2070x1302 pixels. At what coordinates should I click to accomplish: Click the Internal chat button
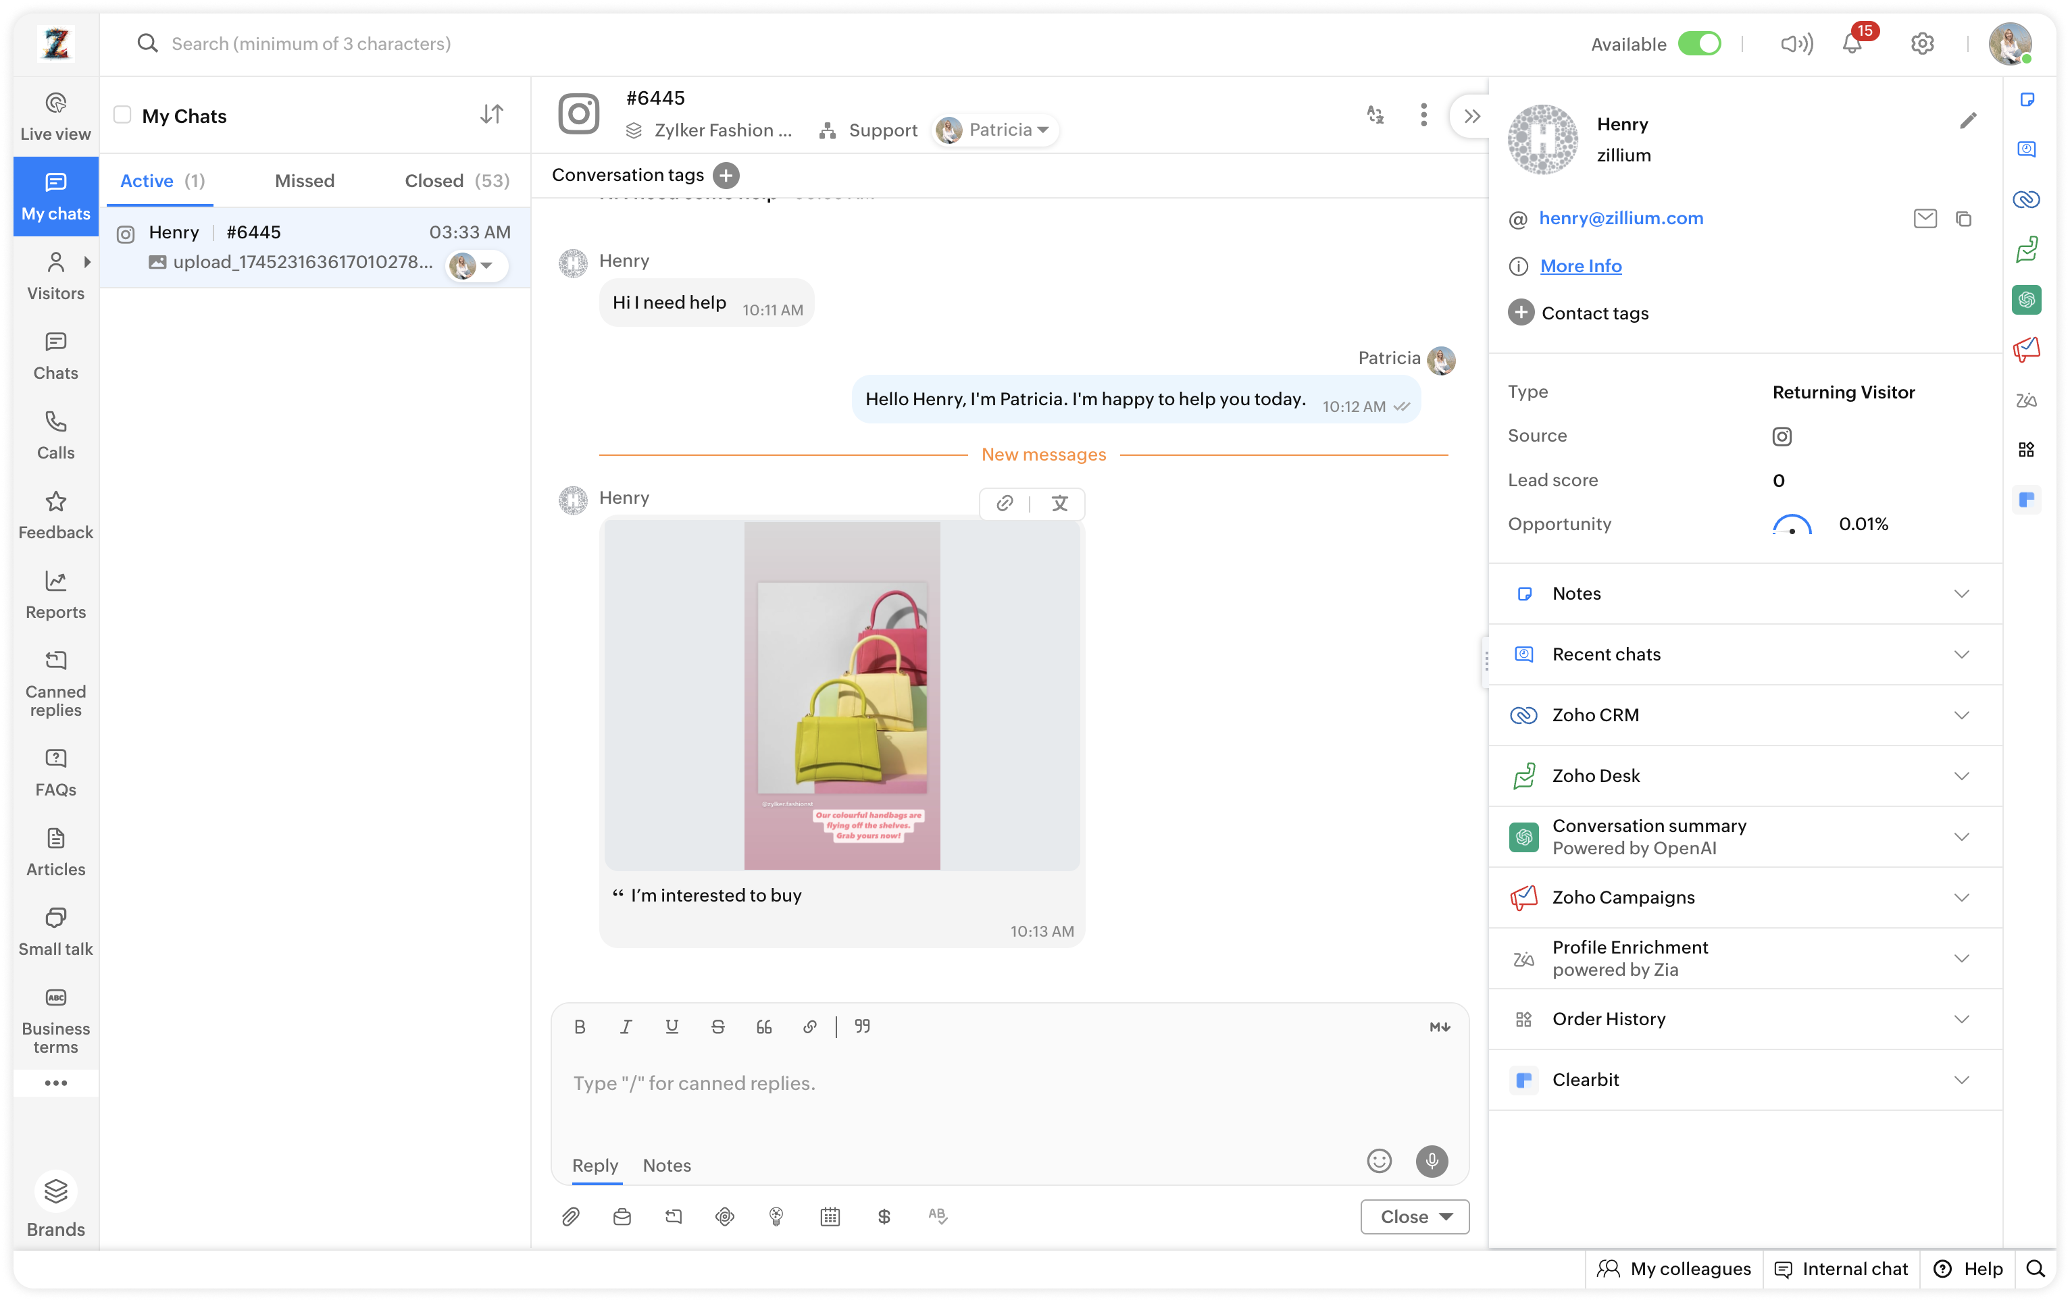click(1842, 1268)
